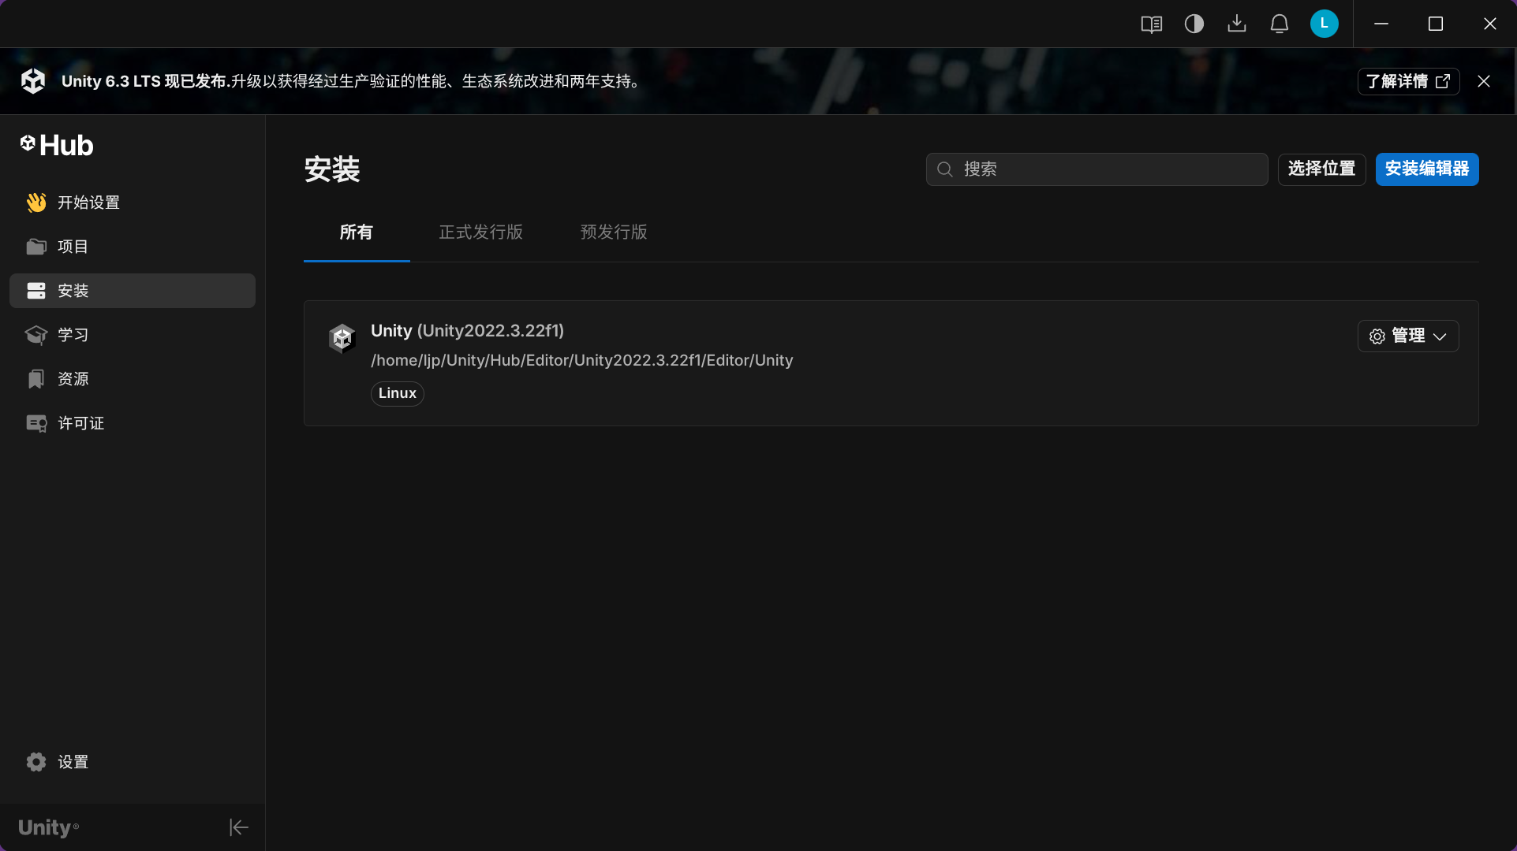This screenshot has width=1517, height=851.
Task: Switch to the Official Releases tab
Action: tap(480, 232)
